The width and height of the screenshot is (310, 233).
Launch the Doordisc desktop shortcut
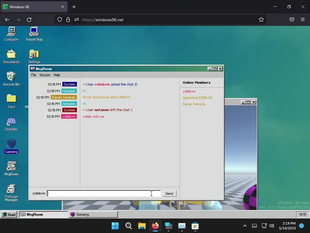pyautogui.click(x=12, y=124)
